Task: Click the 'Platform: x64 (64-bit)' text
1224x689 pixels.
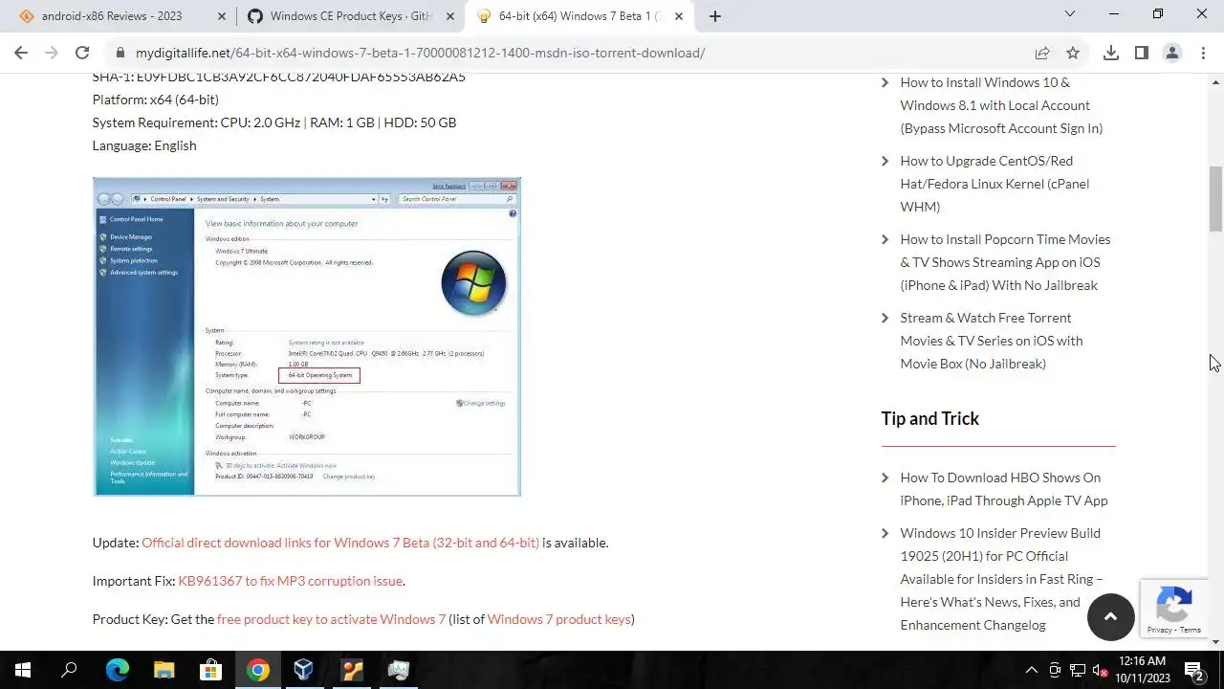Action: click(156, 100)
